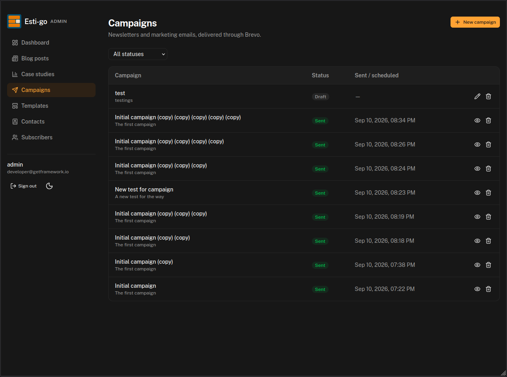This screenshot has height=377, width=507.
Task: View campaign sent at 08:34 PM
Action: coord(477,120)
